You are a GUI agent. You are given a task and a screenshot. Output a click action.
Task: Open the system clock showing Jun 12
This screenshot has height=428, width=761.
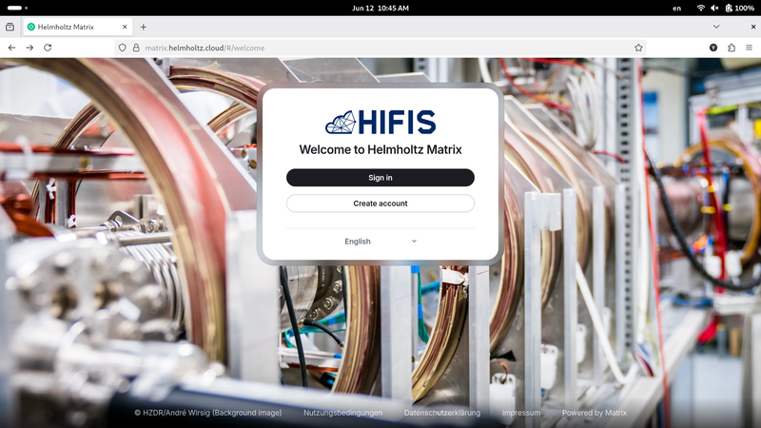[380, 8]
